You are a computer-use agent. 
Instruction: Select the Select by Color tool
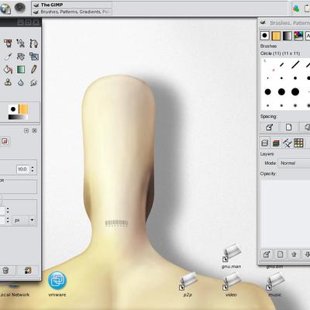pos(8,43)
